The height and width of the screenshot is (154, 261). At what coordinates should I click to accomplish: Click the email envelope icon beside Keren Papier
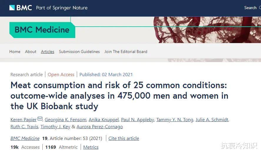click(x=40, y=119)
